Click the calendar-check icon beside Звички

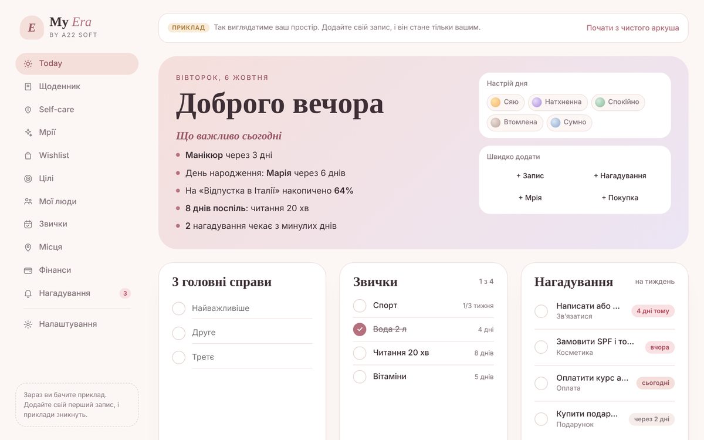tap(28, 224)
